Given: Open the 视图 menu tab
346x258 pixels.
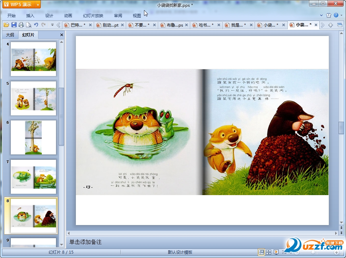Looking at the screenshot, I should click(137, 15).
